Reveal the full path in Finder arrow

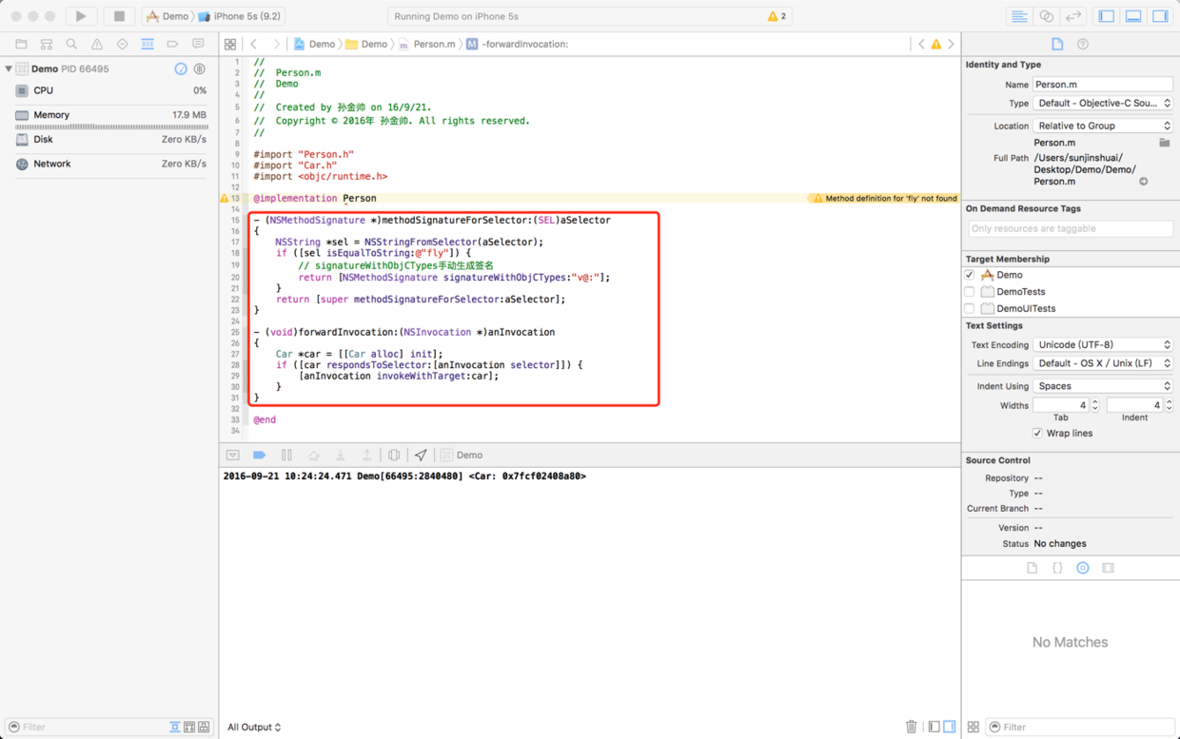(x=1143, y=181)
